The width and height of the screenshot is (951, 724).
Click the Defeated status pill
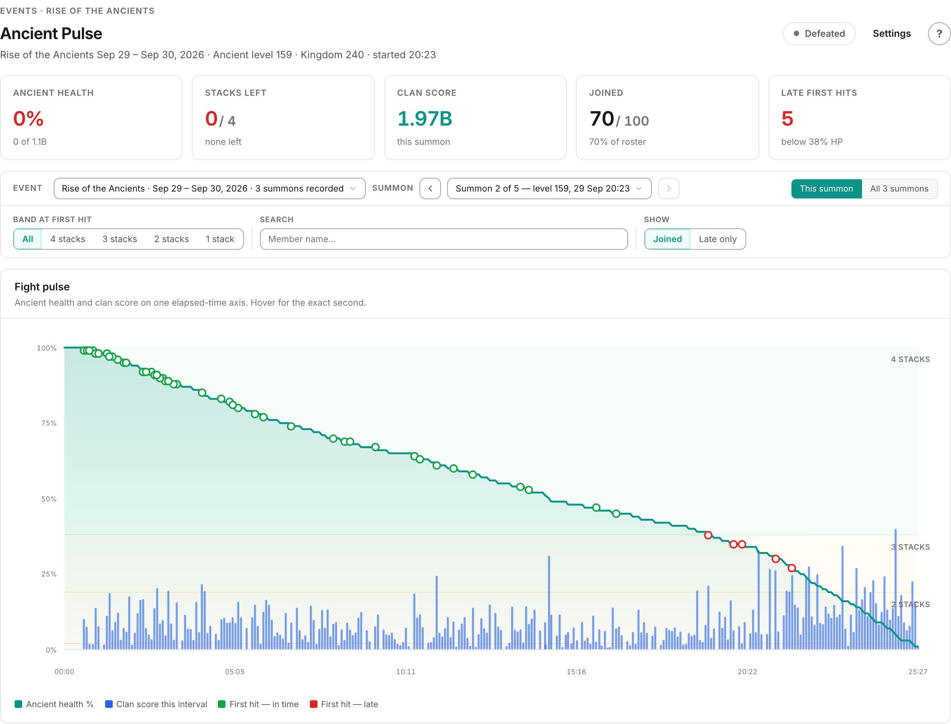pyautogui.click(x=819, y=34)
